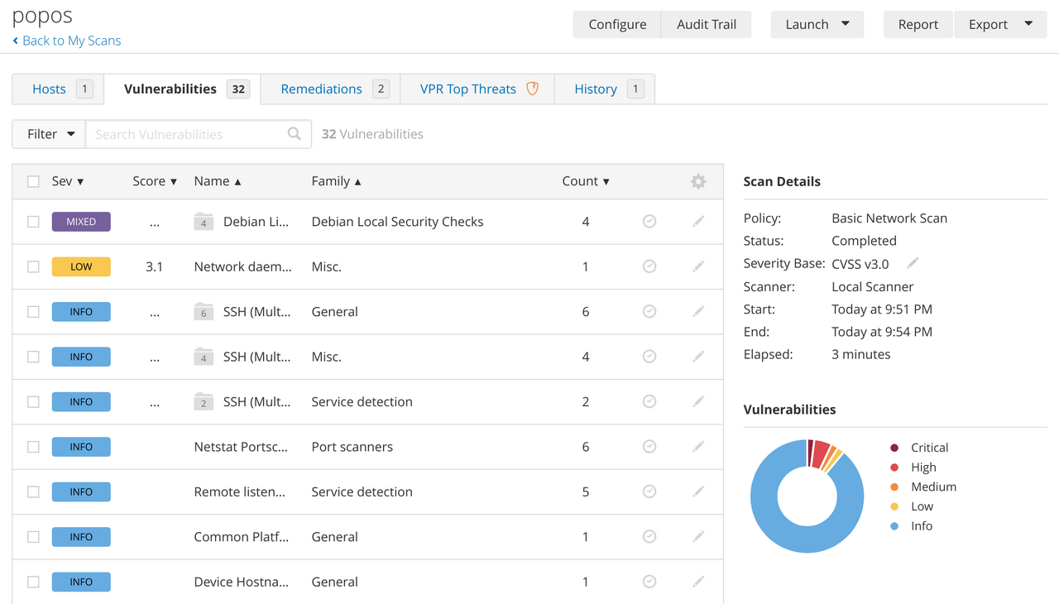Click the folder icon in Debian Linux row
The image size is (1059, 604).
coord(204,222)
